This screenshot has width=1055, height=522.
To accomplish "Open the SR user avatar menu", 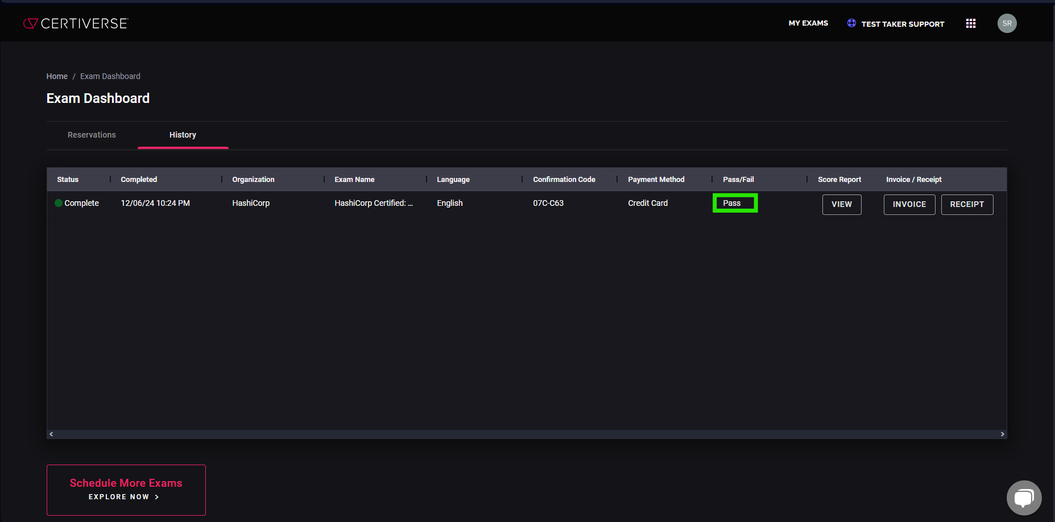I will tap(1007, 23).
